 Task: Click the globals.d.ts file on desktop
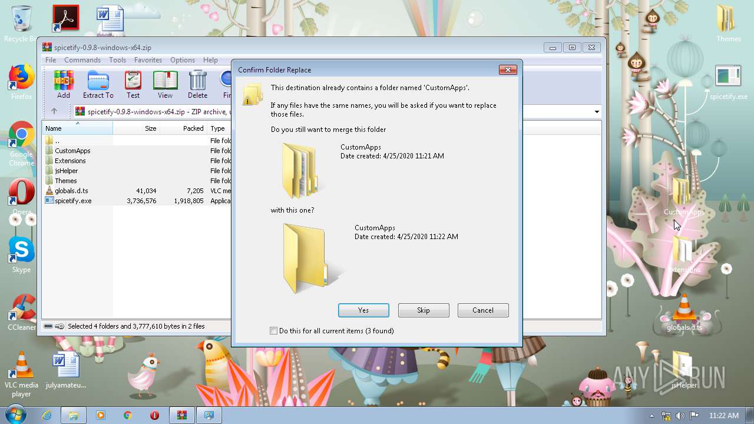(x=684, y=313)
